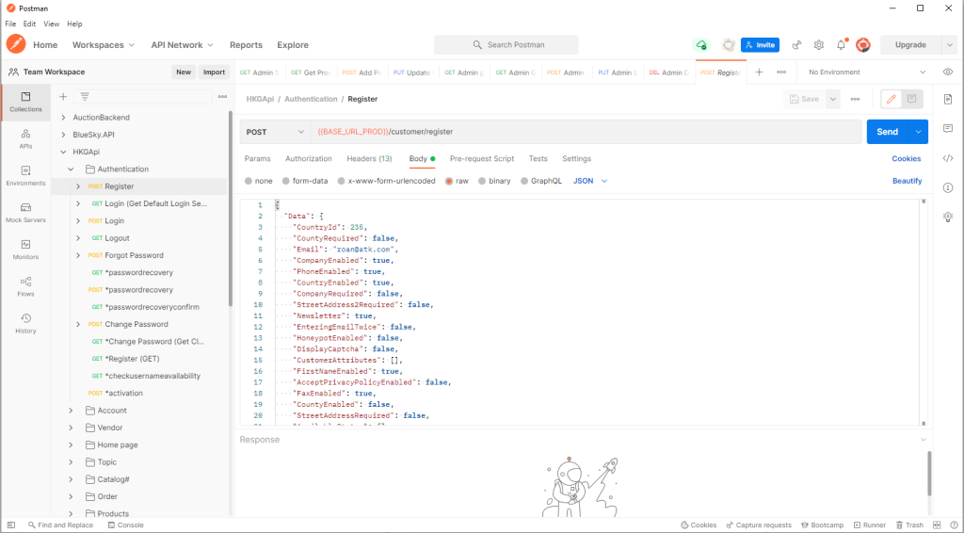Open the DEL Admin request tab
Viewport: 964px width, 533px height.
tap(669, 72)
